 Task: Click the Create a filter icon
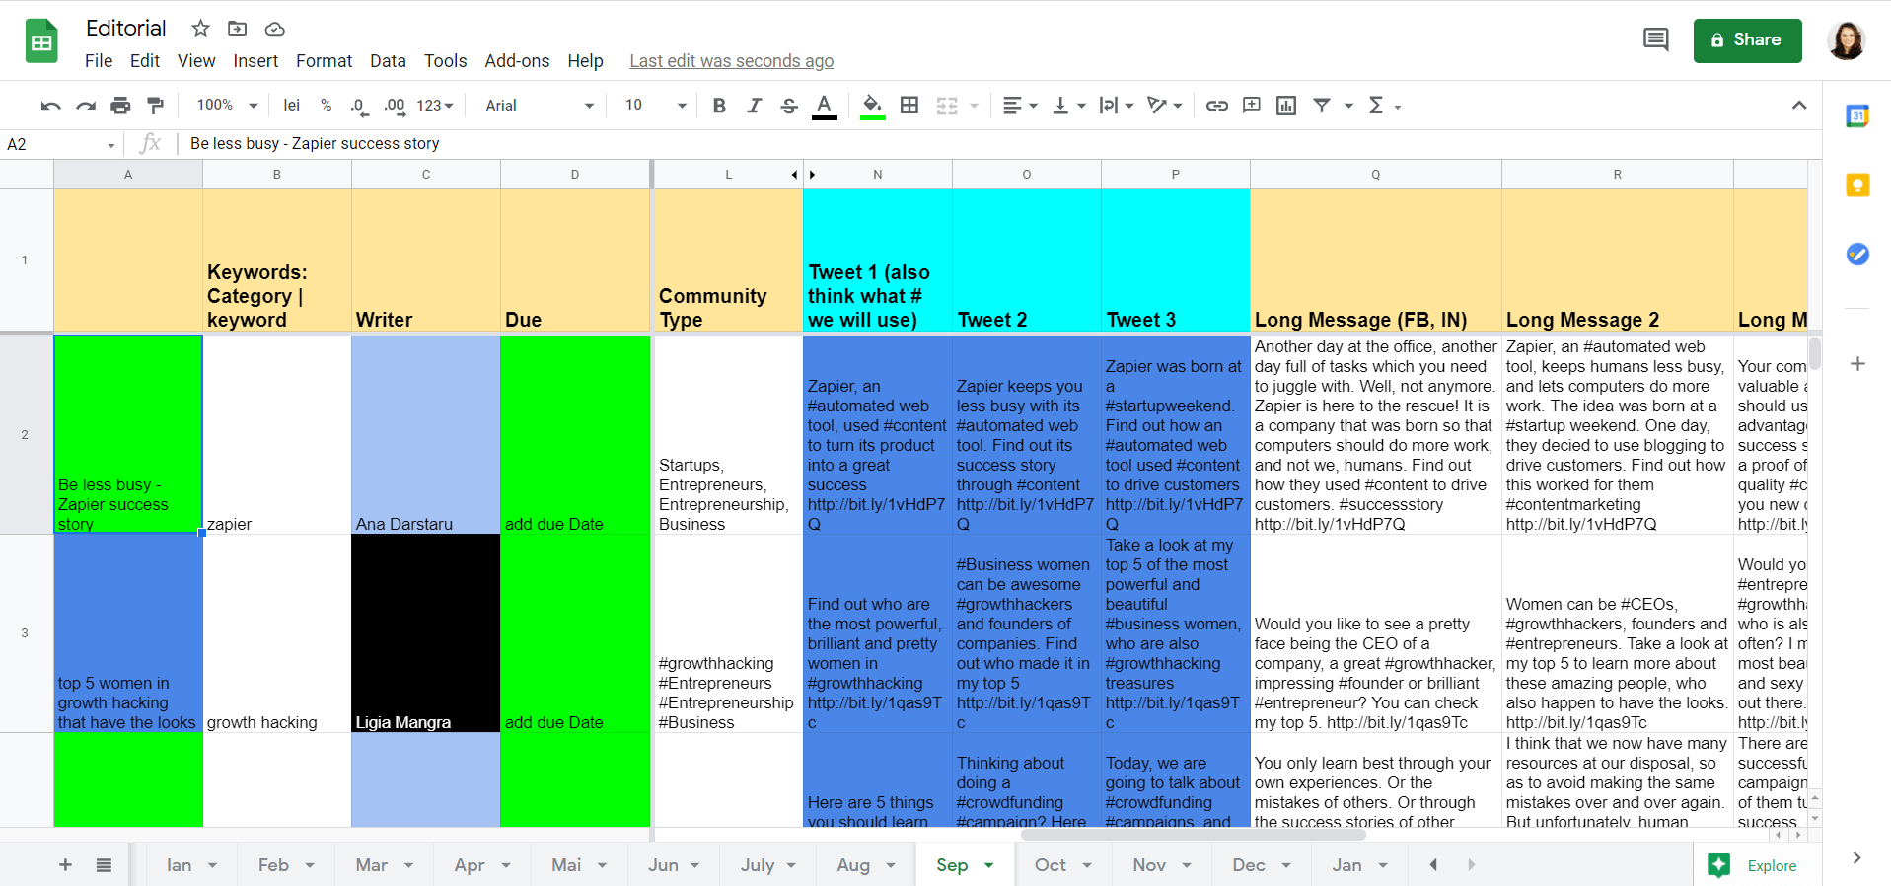pos(1322,106)
